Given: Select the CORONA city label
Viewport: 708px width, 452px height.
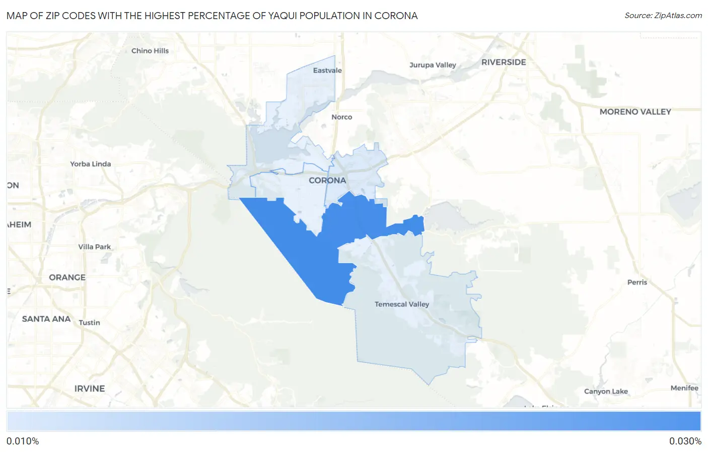Looking at the screenshot, I should coord(327,180).
